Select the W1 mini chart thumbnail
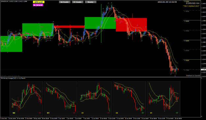The image size is (206, 120). pyautogui.click(x=61, y=99)
